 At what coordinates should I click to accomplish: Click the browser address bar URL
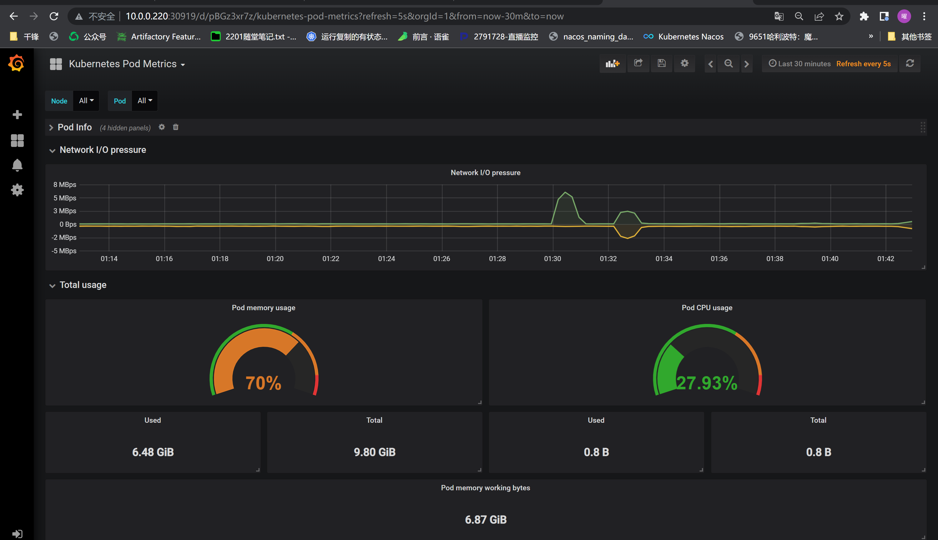(x=345, y=16)
